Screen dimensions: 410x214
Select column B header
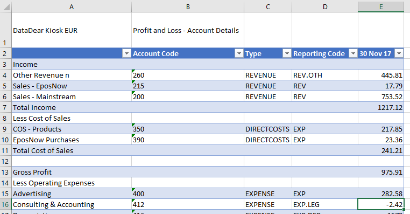188,6
